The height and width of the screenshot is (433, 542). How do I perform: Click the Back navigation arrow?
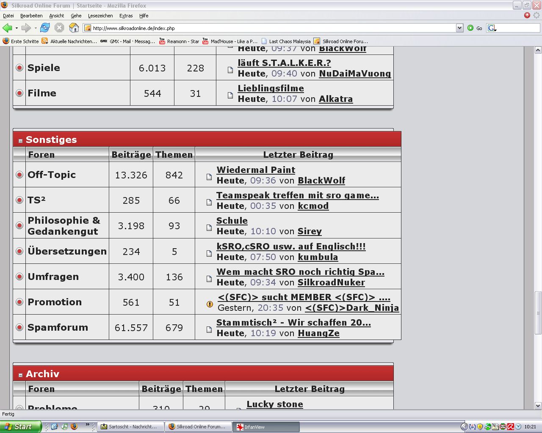tap(7, 28)
